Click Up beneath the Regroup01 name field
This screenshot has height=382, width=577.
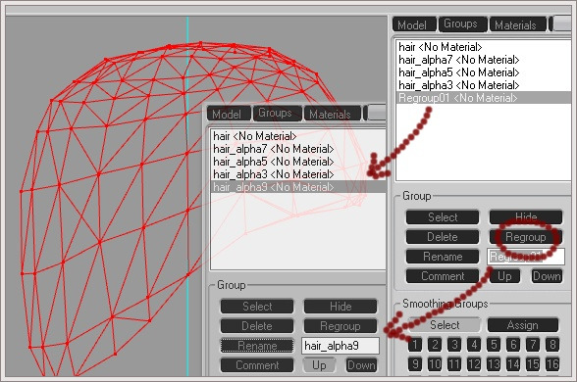point(504,276)
